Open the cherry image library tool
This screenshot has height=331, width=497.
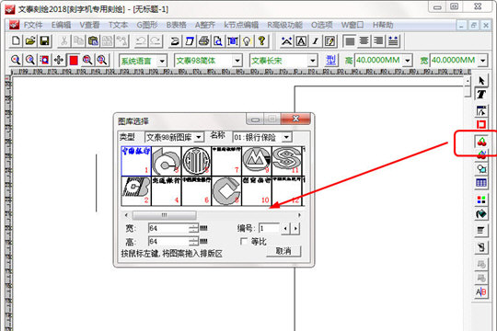[x=481, y=142]
